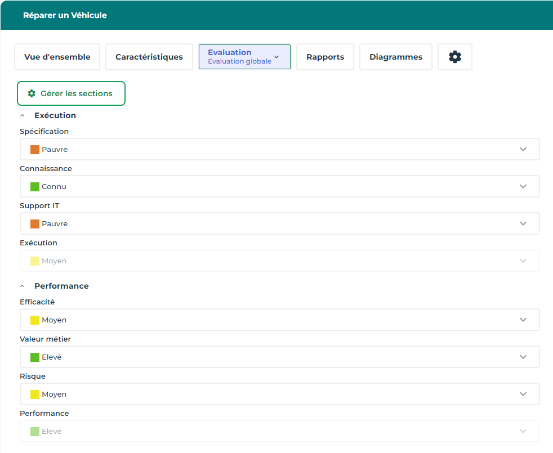Click the Gérer les sections button
This screenshot has height=453, width=553.
71,93
